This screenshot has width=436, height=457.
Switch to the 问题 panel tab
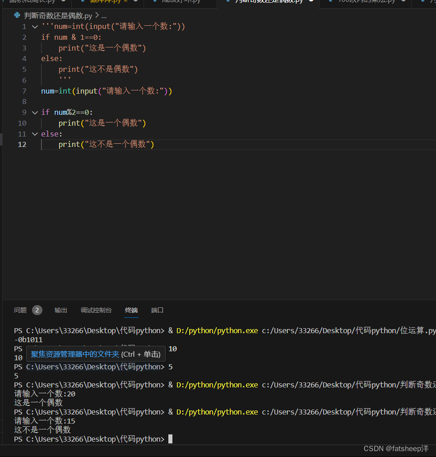click(20, 310)
